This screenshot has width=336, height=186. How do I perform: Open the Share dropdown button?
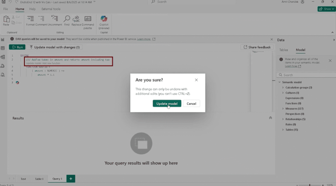pyautogui.click(x=326, y=9)
